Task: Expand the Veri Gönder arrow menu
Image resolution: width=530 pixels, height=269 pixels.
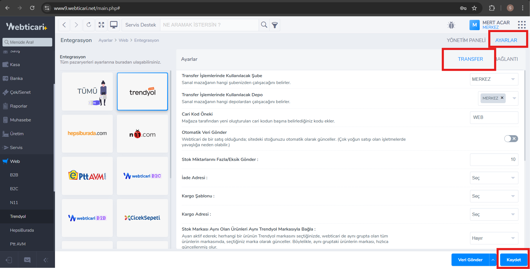Action: (x=493, y=260)
